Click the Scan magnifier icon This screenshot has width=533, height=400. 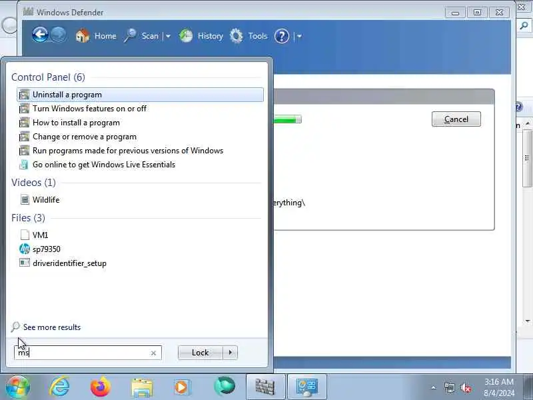[130, 36]
